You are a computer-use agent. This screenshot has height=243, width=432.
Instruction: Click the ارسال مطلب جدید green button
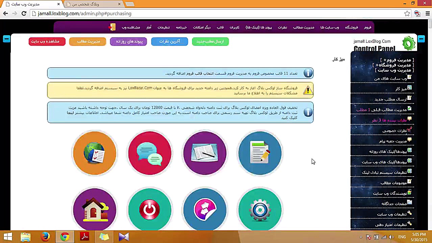coord(210,41)
